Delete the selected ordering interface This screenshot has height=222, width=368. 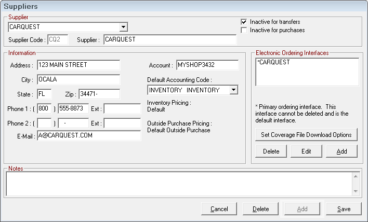271,151
